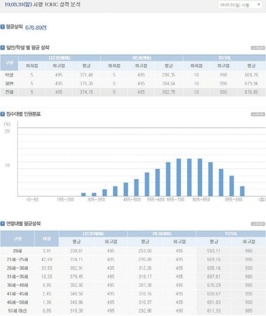Viewport: 266px width, 316px height.
Task: Click the arrow icon beside 일반/학생 별 평균 성적
Action: pos(2,48)
